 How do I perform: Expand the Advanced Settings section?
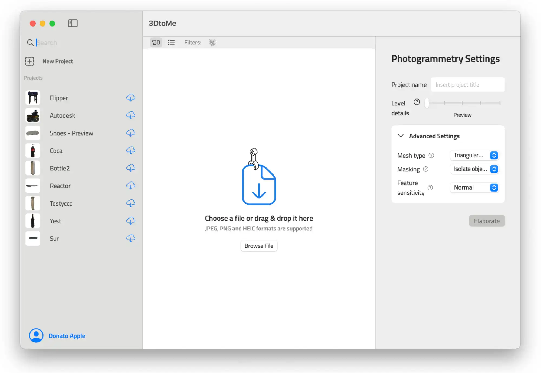point(401,136)
